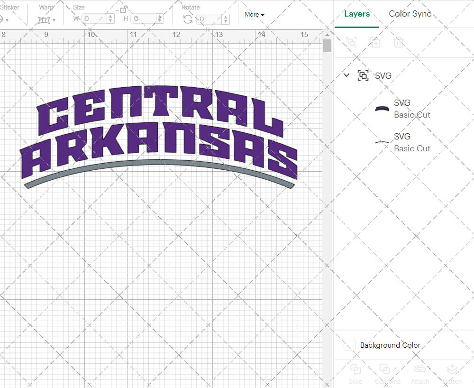Click the duplicate icon in the Layers panel
The image size is (474, 388).
click(x=375, y=42)
